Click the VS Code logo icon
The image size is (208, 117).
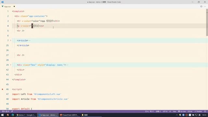[x=2, y=2]
